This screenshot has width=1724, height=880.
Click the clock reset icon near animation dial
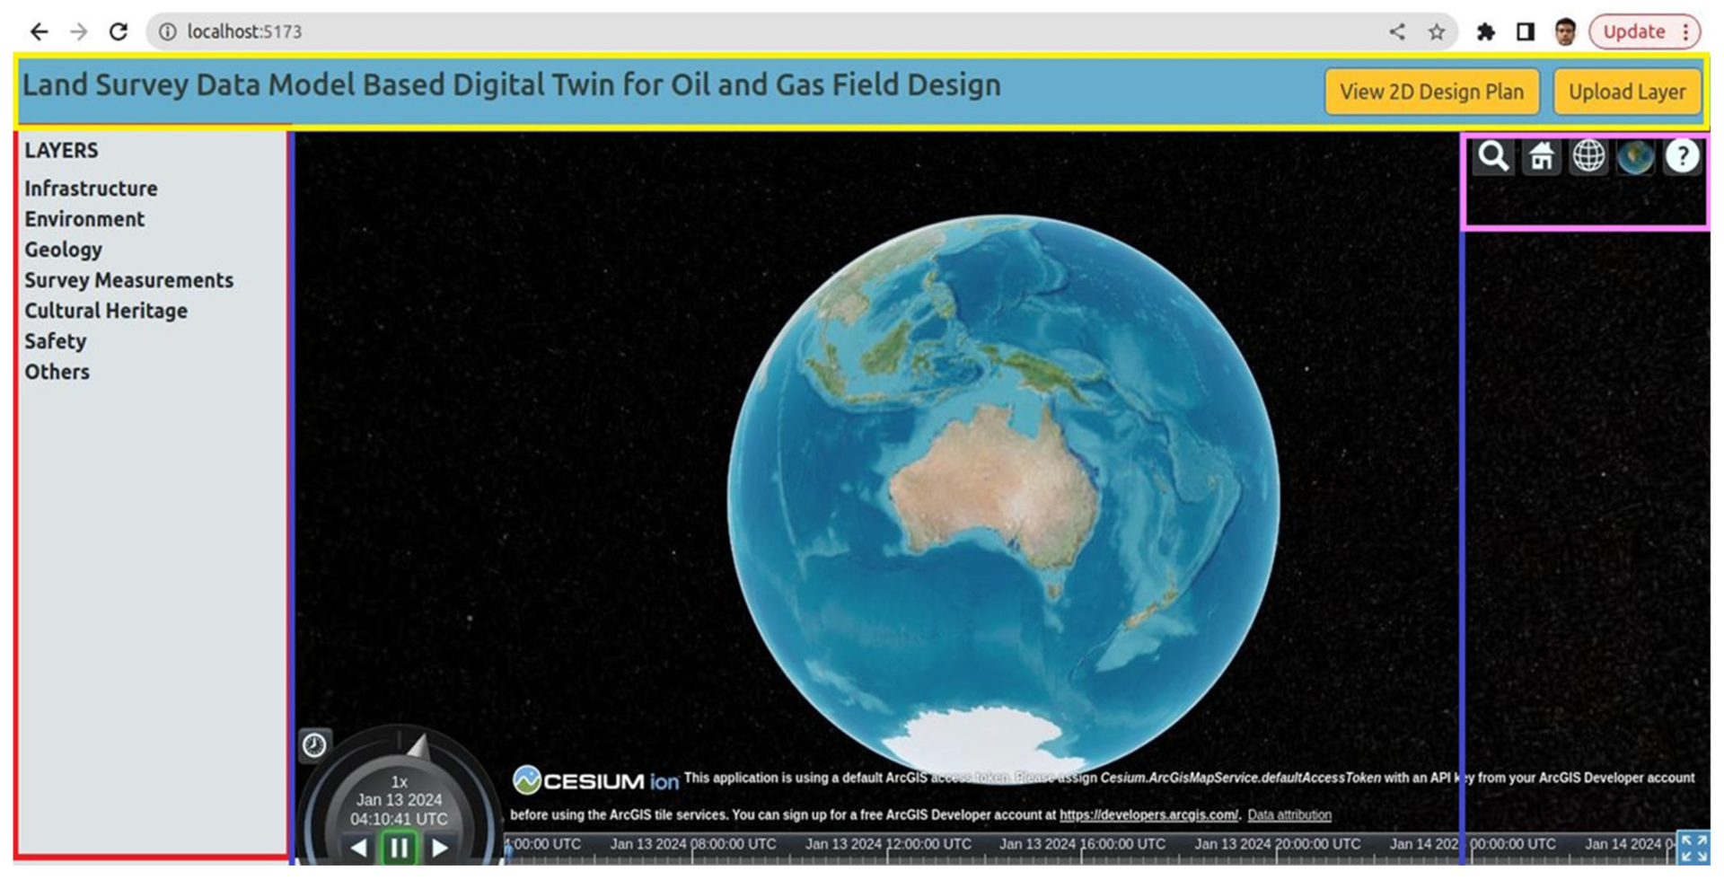[314, 744]
